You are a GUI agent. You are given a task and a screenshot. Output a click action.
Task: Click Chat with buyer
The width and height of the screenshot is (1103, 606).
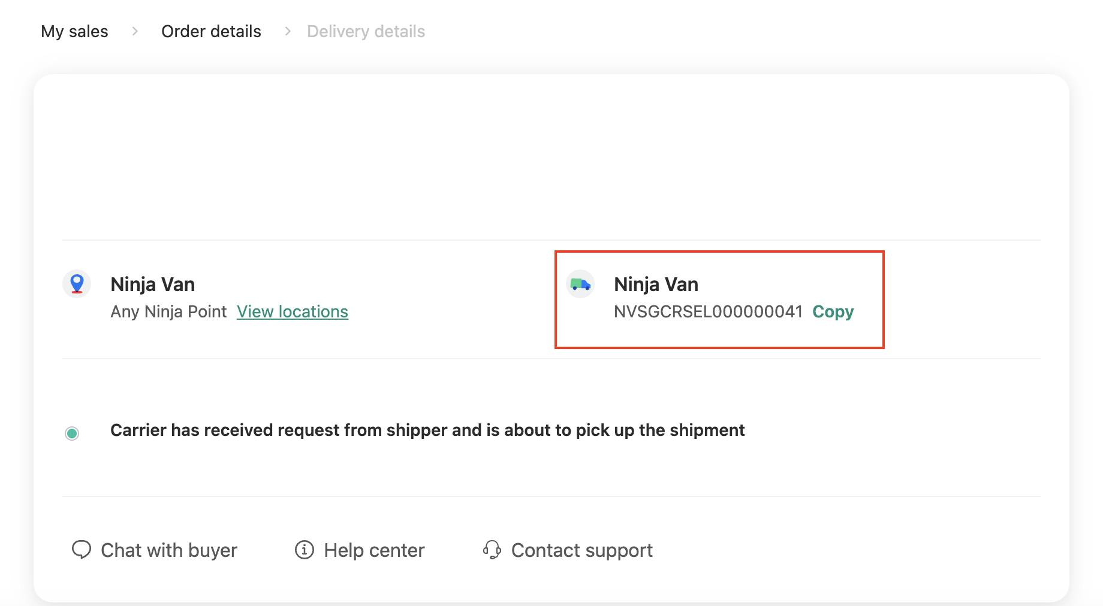[155, 550]
